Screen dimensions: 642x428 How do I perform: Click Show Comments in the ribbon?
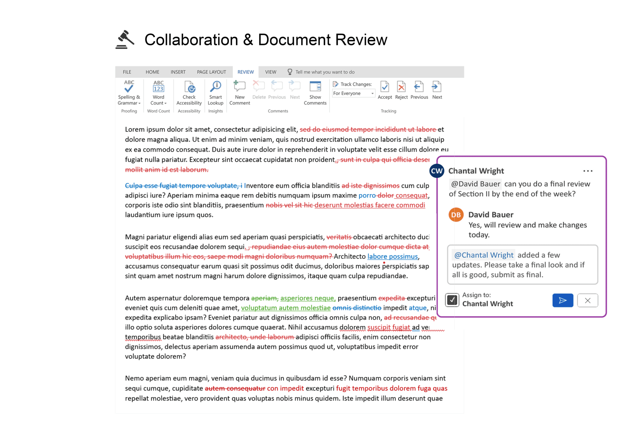coord(315,92)
